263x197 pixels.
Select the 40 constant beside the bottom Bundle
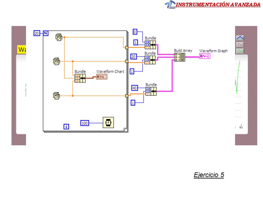pos(135,88)
